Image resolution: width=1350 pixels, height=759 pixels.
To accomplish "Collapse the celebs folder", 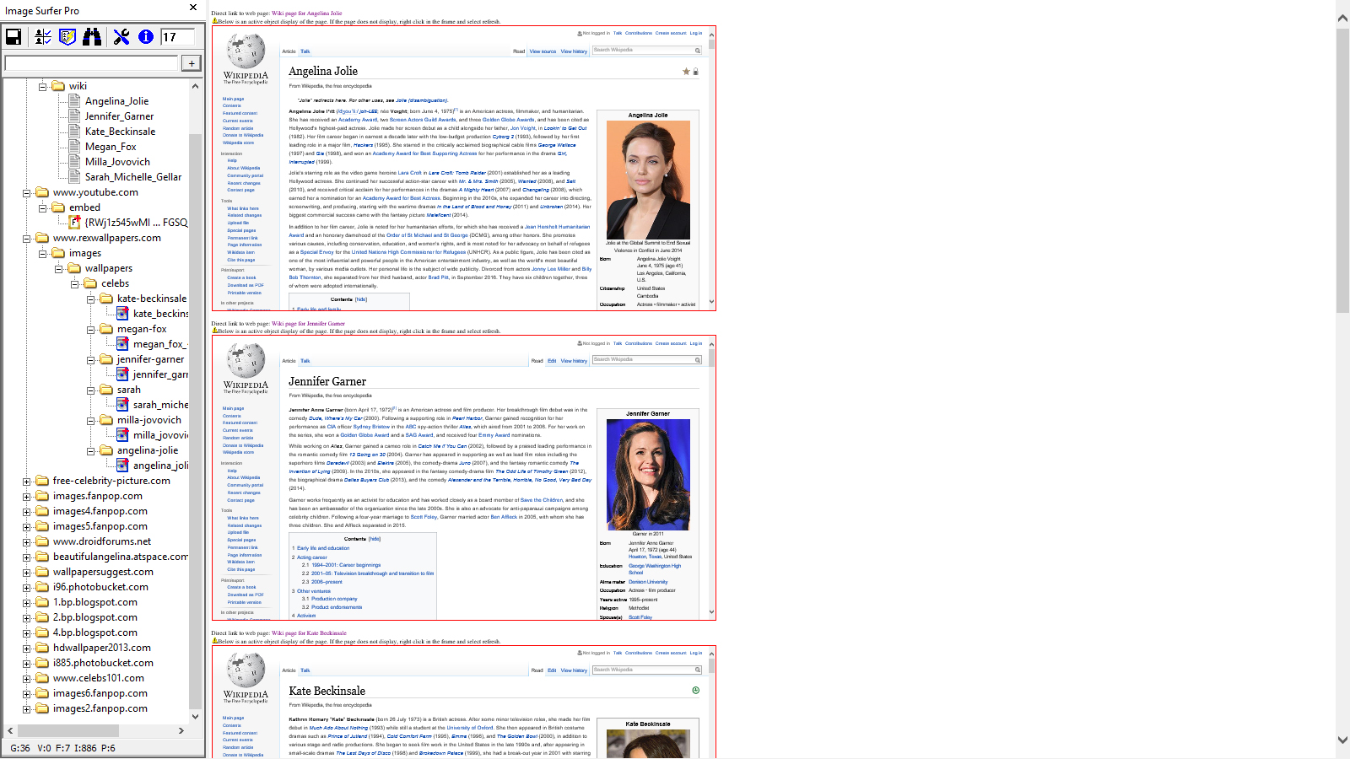I will tap(74, 283).
